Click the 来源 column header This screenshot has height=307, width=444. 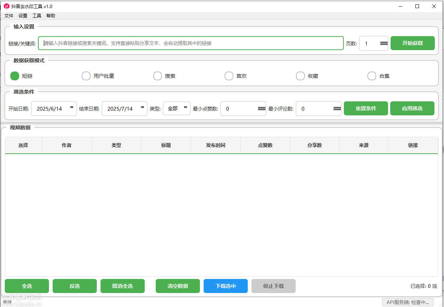click(x=364, y=145)
